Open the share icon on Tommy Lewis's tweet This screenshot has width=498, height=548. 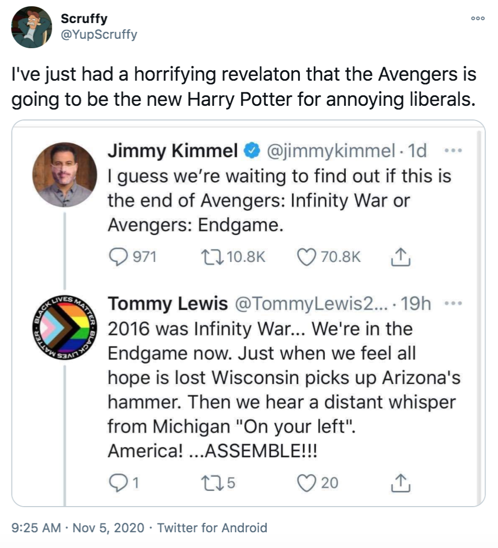(x=402, y=483)
